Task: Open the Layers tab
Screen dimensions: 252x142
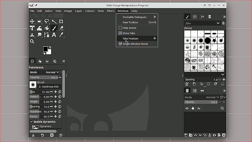Action: click(x=187, y=91)
